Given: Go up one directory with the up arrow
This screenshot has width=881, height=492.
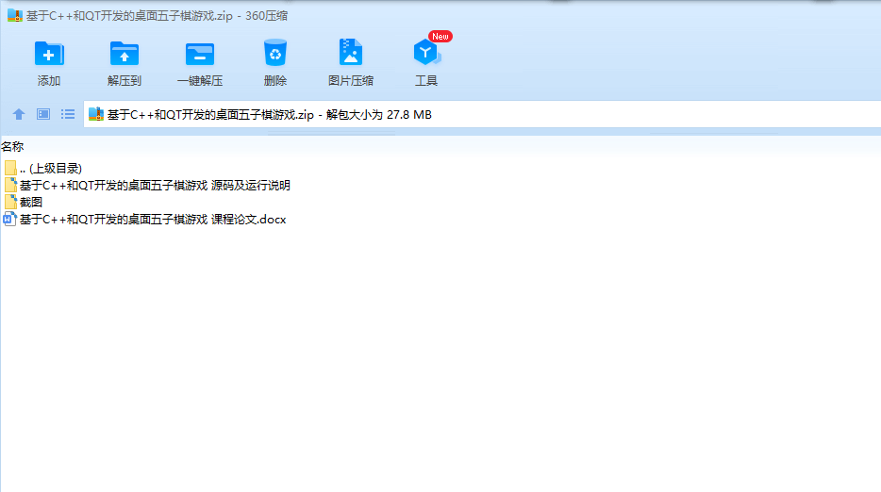Looking at the screenshot, I should pos(19,115).
